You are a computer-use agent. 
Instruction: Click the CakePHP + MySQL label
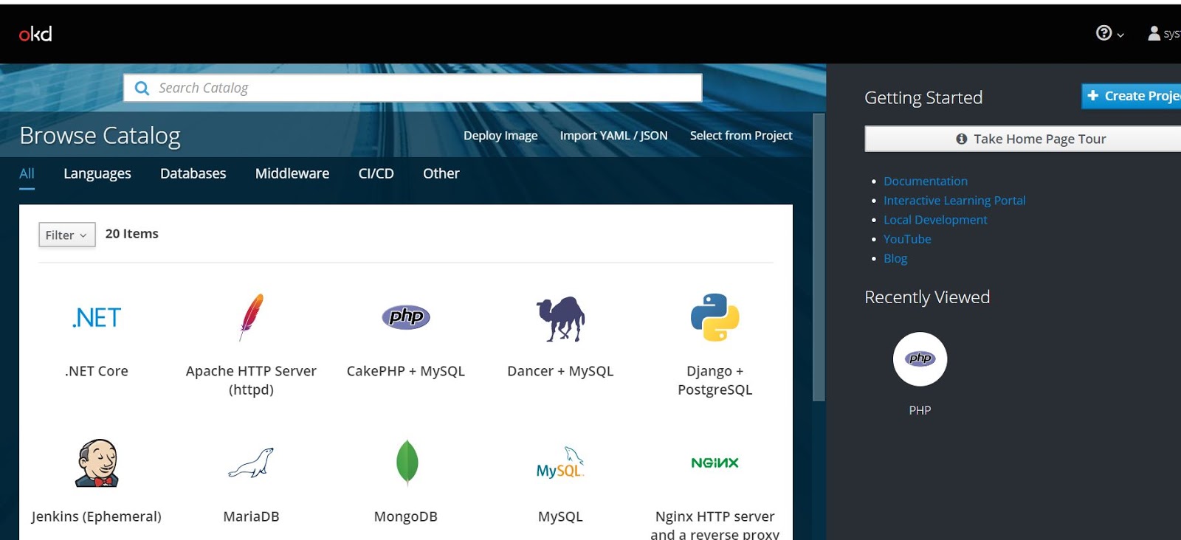(406, 371)
